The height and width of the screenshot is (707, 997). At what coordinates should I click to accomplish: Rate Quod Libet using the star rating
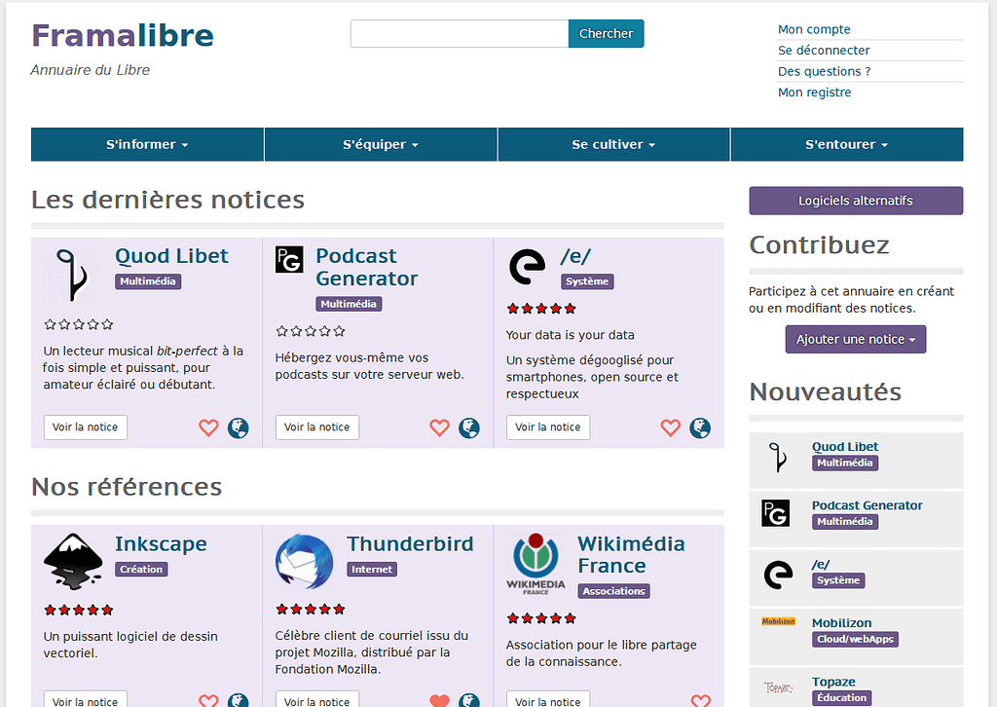pyautogui.click(x=79, y=324)
